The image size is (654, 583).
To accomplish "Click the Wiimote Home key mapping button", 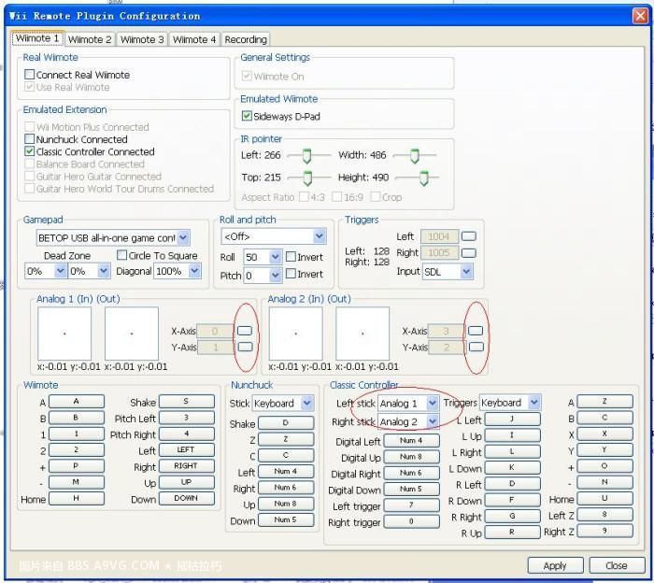I will click(x=76, y=499).
